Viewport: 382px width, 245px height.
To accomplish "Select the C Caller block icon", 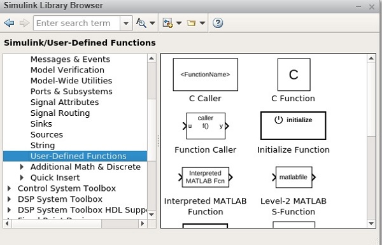I will (206, 74).
